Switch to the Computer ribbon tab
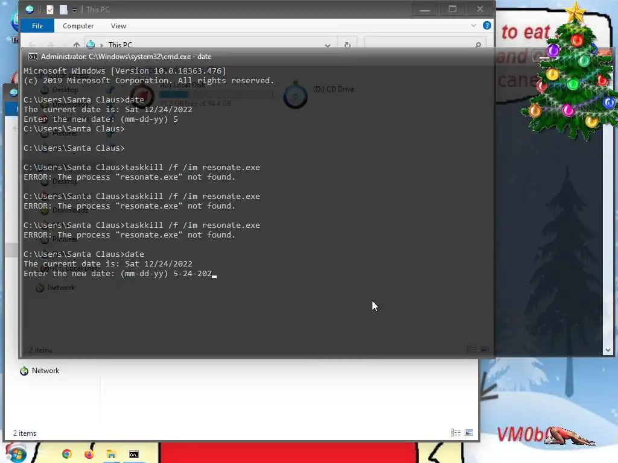This screenshot has width=618, height=463. point(78,26)
